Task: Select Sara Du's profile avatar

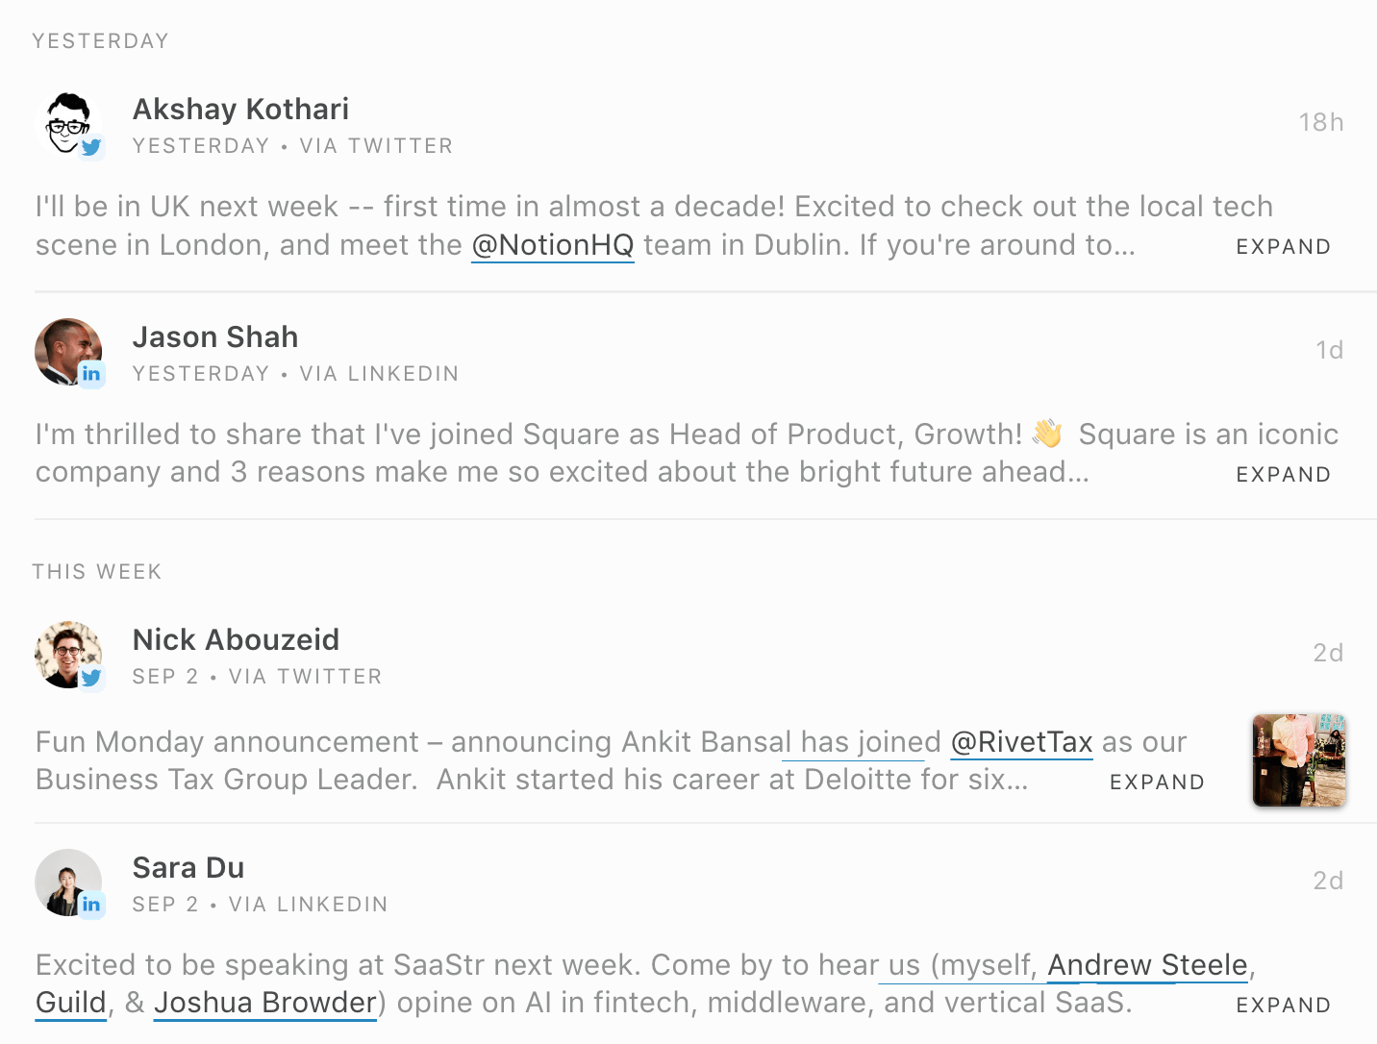Action: coord(65,880)
